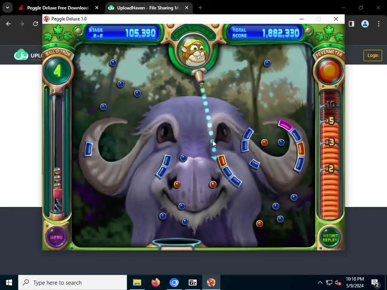Click the purple Menu button in Peggle
The width and height of the screenshot is (387, 290).
56,237
